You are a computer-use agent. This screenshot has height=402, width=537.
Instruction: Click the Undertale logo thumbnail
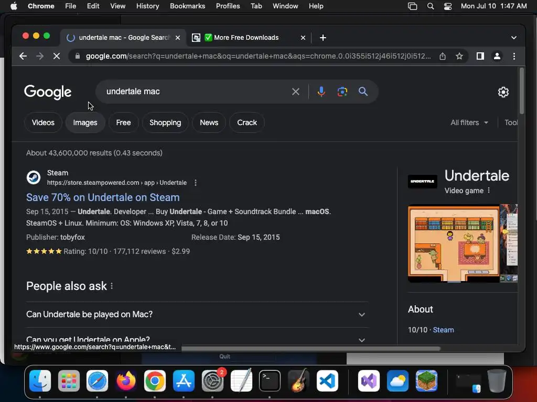pos(422,181)
